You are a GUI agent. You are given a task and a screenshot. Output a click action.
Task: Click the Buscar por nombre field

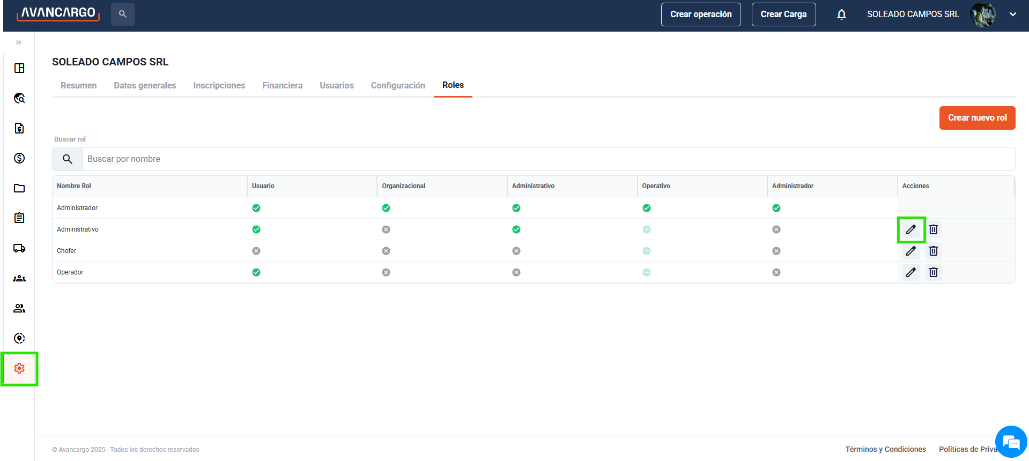click(x=547, y=159)
